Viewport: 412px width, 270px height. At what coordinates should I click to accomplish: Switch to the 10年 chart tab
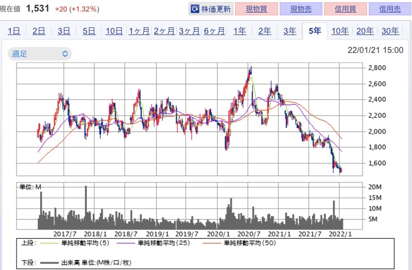339,31
